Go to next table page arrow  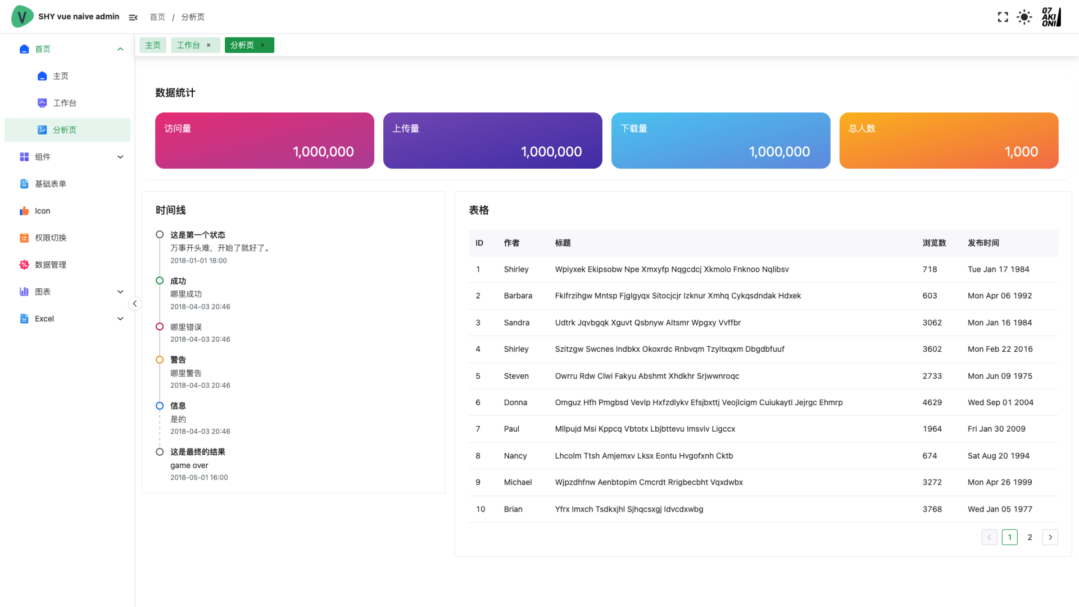coord(1050,537)
